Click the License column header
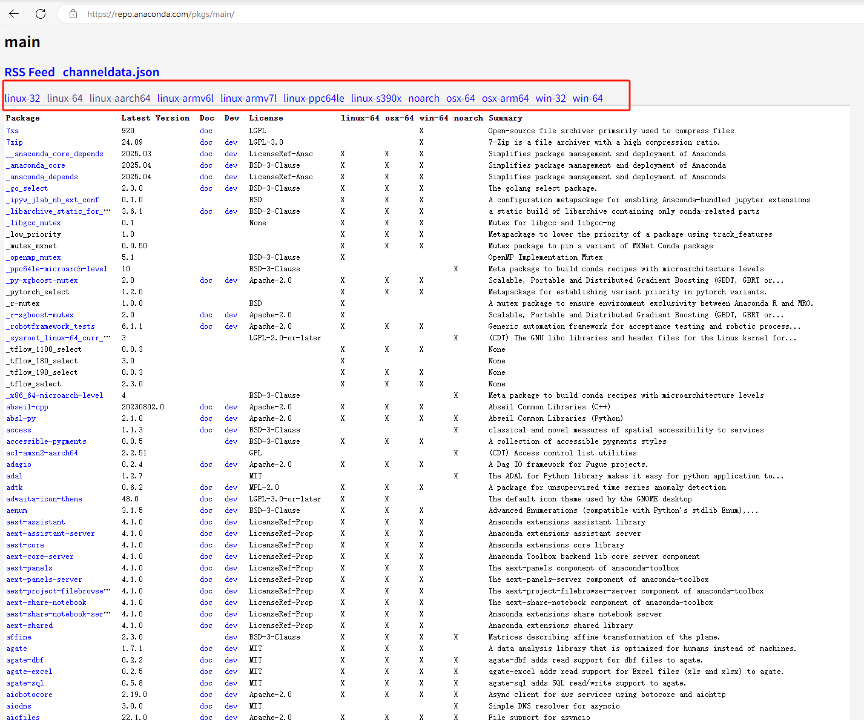Image resolution: width=864 pixels, height=720 pixels. pyautogui.click(x=266, y=118)
